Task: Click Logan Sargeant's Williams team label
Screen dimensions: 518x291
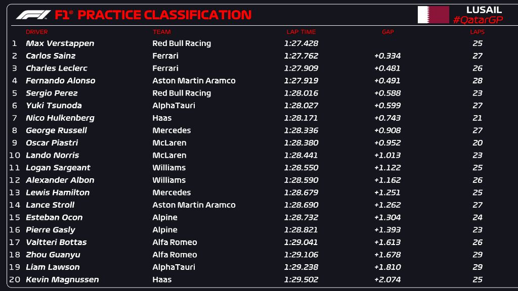Action: (x=169, y=168)
